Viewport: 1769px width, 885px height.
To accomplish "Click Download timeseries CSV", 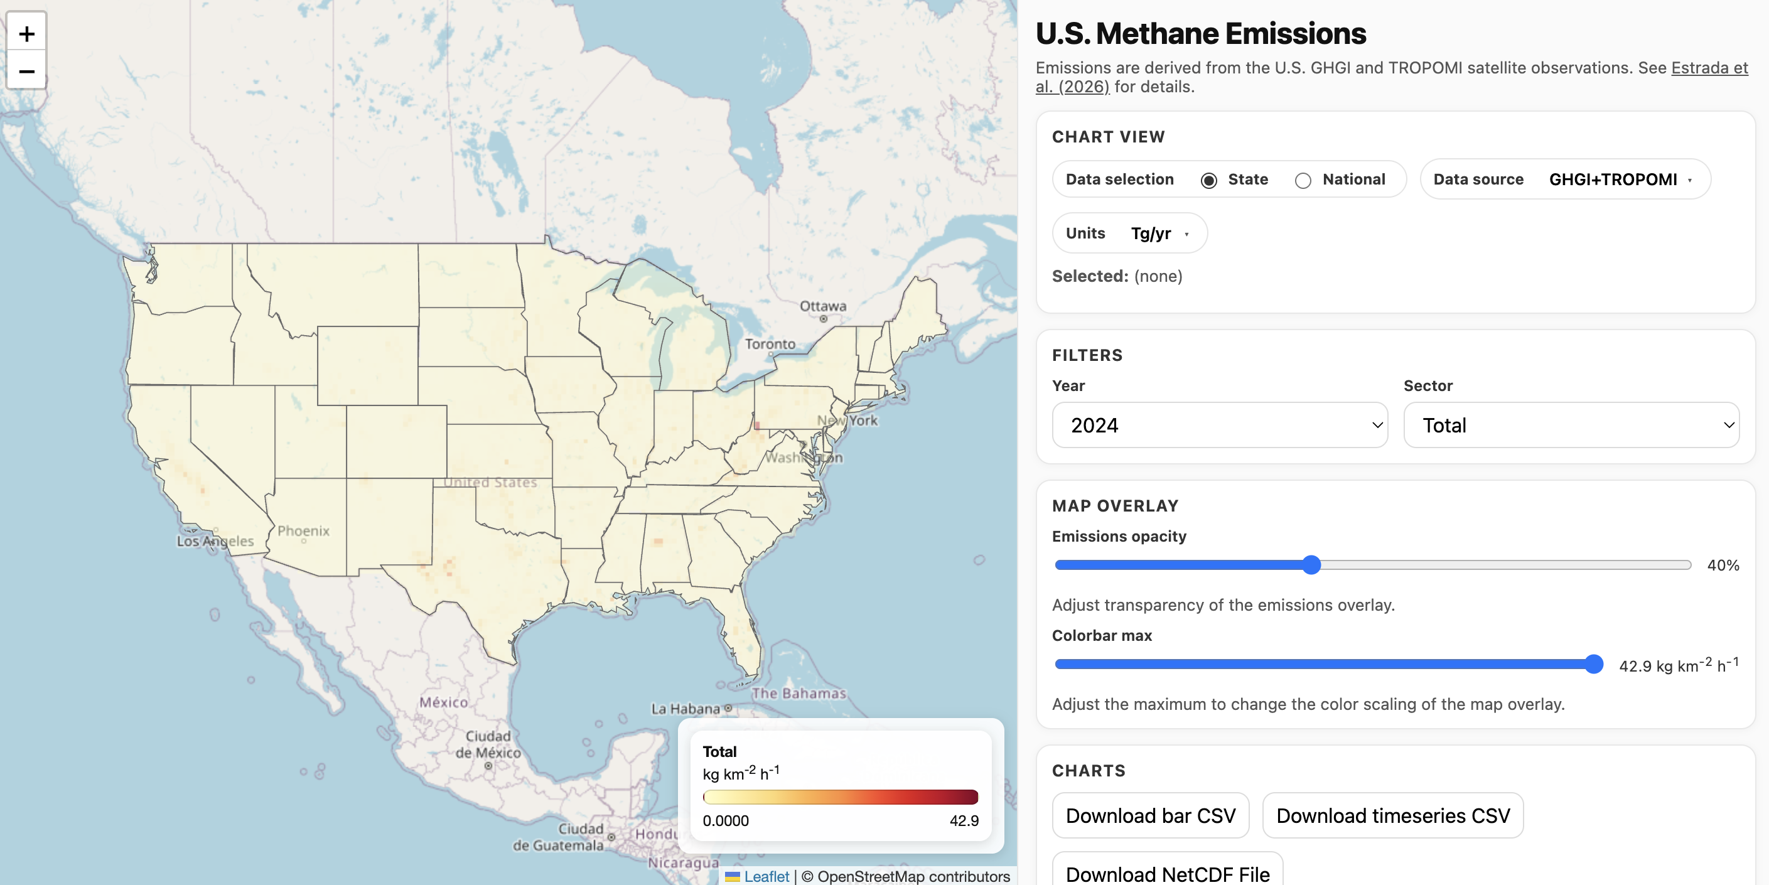I will [x=1392, y=816].
